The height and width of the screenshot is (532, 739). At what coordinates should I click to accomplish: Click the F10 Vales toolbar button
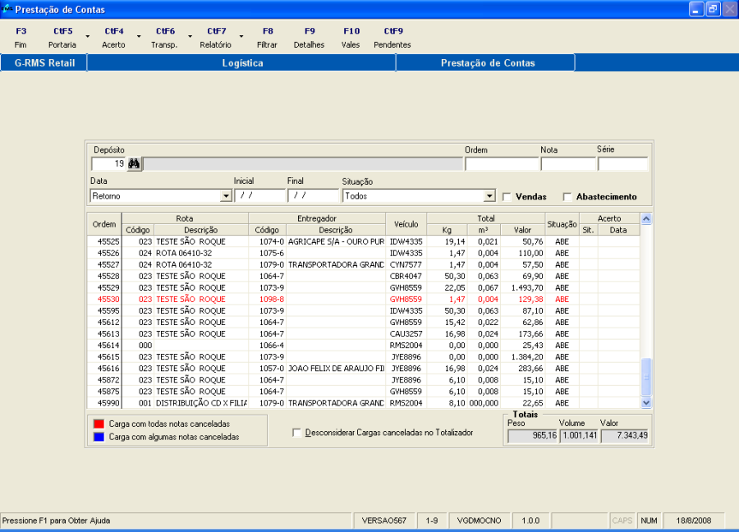(351, 38)
